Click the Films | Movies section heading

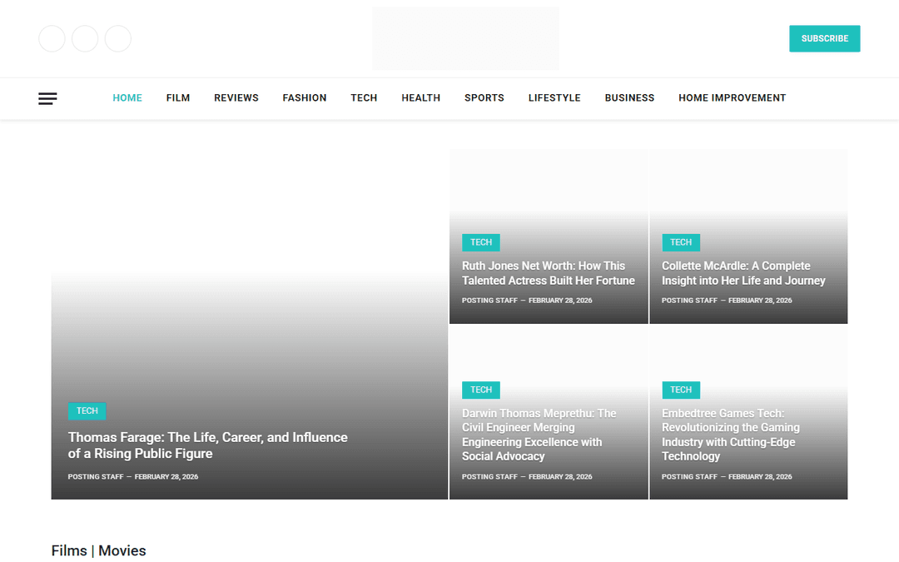[98, 550]
